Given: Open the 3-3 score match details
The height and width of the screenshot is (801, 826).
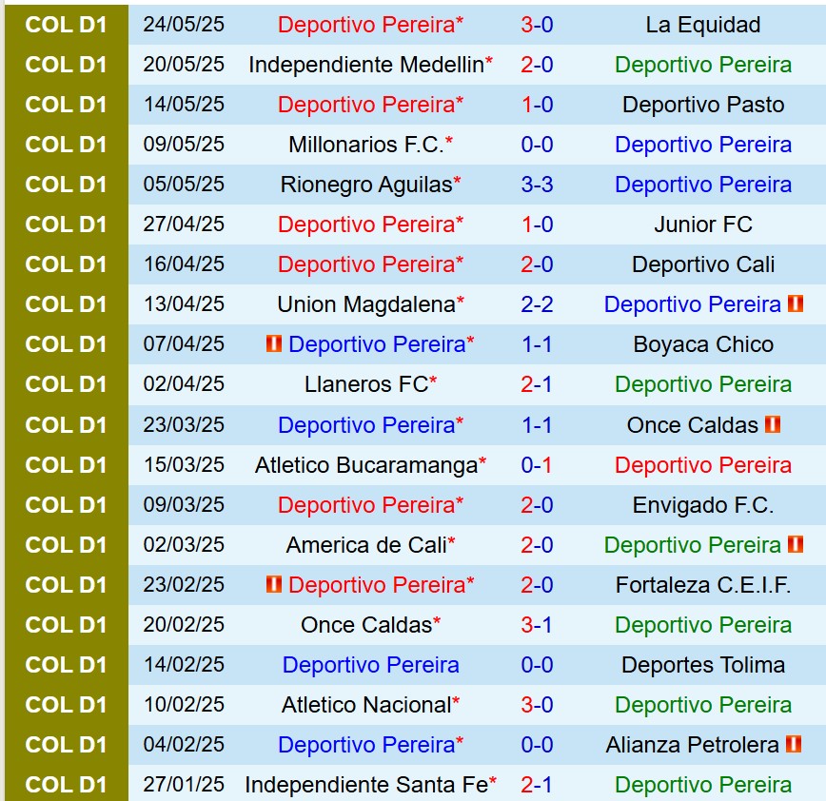Looking at the screenshot, I should 537,185.
